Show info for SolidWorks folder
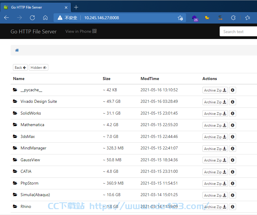257x215 pixels. click(x=232, y=113)
